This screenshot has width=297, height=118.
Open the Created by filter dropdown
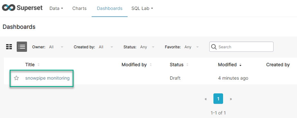[106, 47]
